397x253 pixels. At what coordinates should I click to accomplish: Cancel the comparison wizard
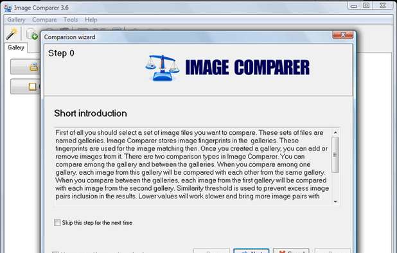point(291,250)
